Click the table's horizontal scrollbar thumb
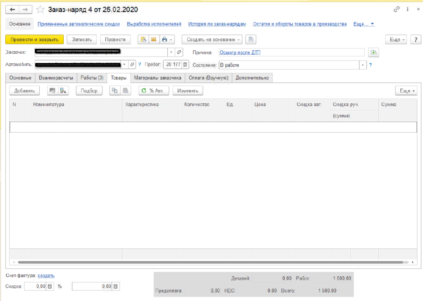Screen dimensions: 423x301 (x=210, y=262)
